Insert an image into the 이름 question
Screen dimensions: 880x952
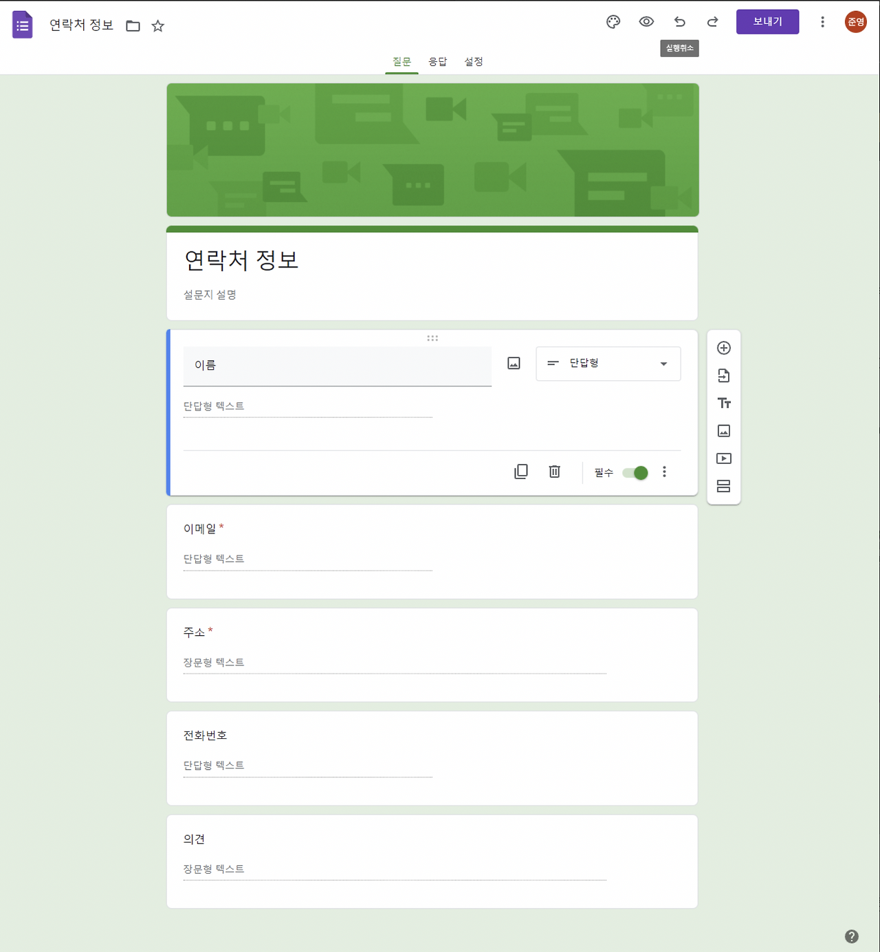(x=513, y=363)
